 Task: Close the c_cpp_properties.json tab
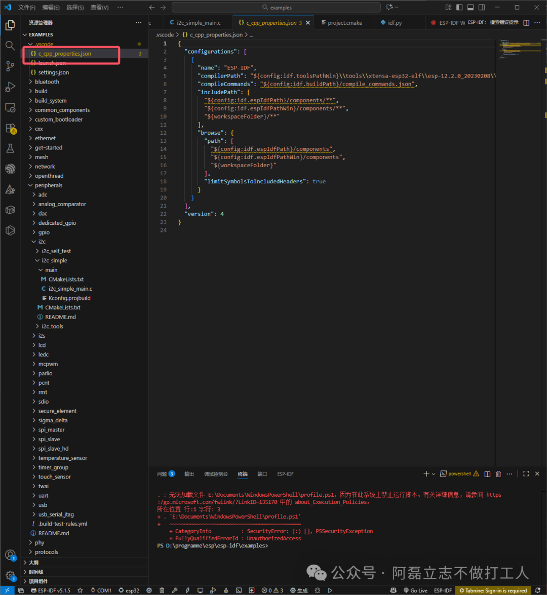(308, 23)
